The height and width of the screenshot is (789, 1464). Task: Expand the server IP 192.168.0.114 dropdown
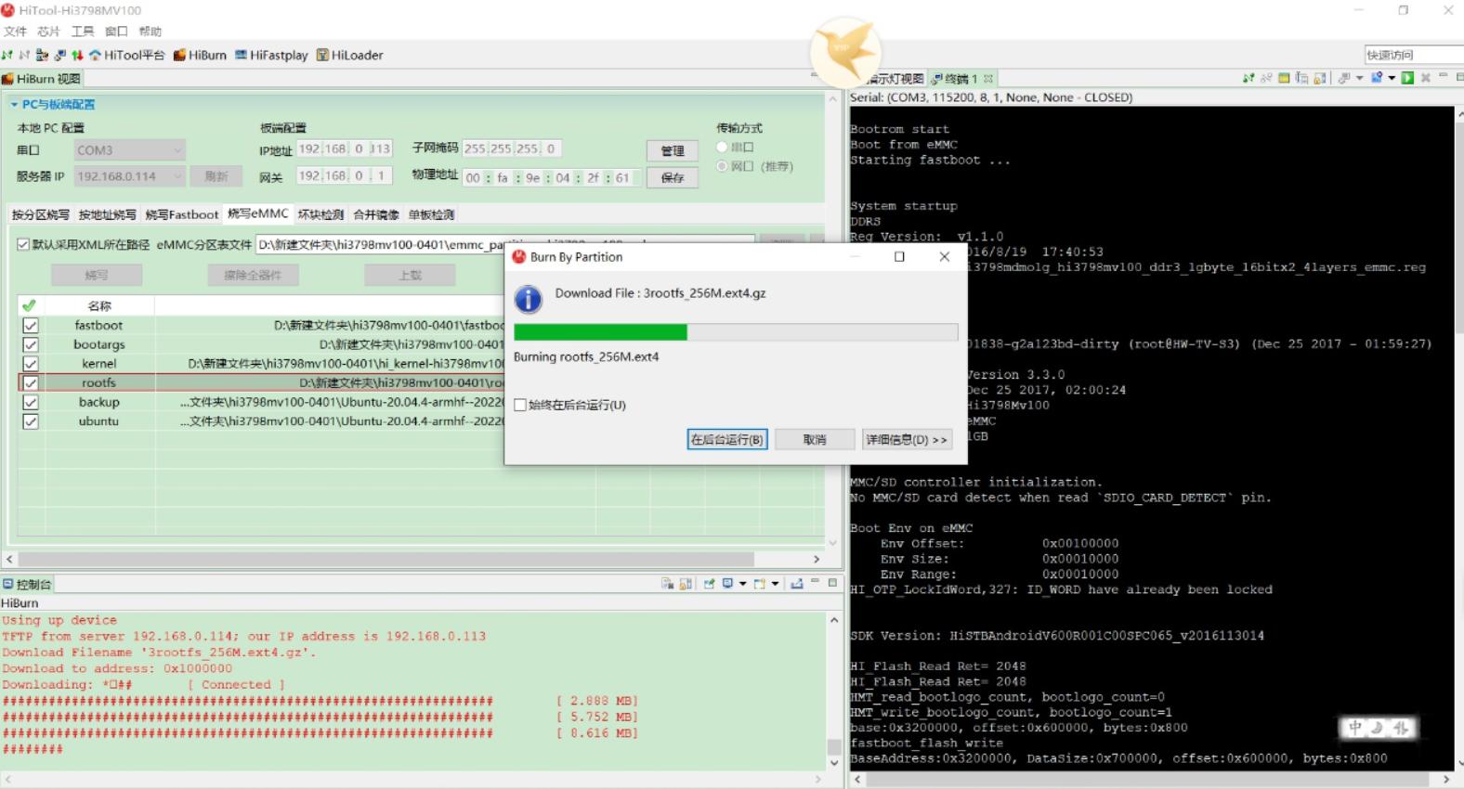point(176,176)
